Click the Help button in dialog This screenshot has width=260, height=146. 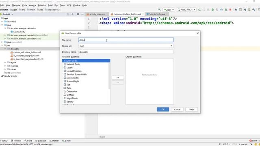pyautogui.click(x=191, y=109)
